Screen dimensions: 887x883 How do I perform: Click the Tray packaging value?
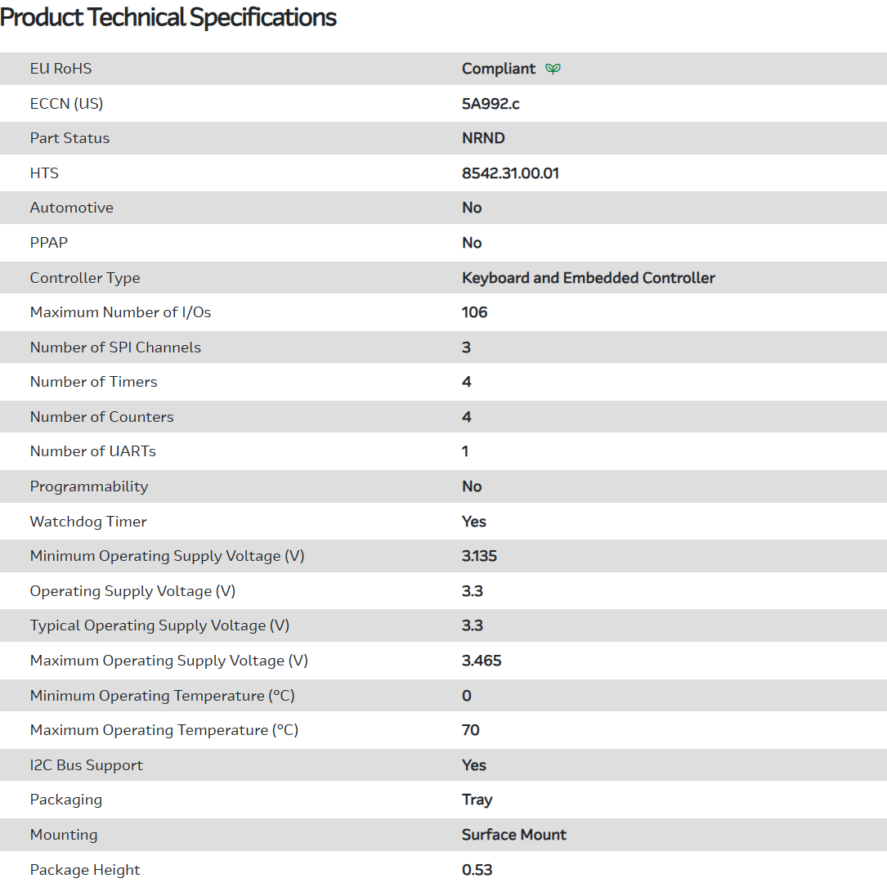(x=477, y=800)
